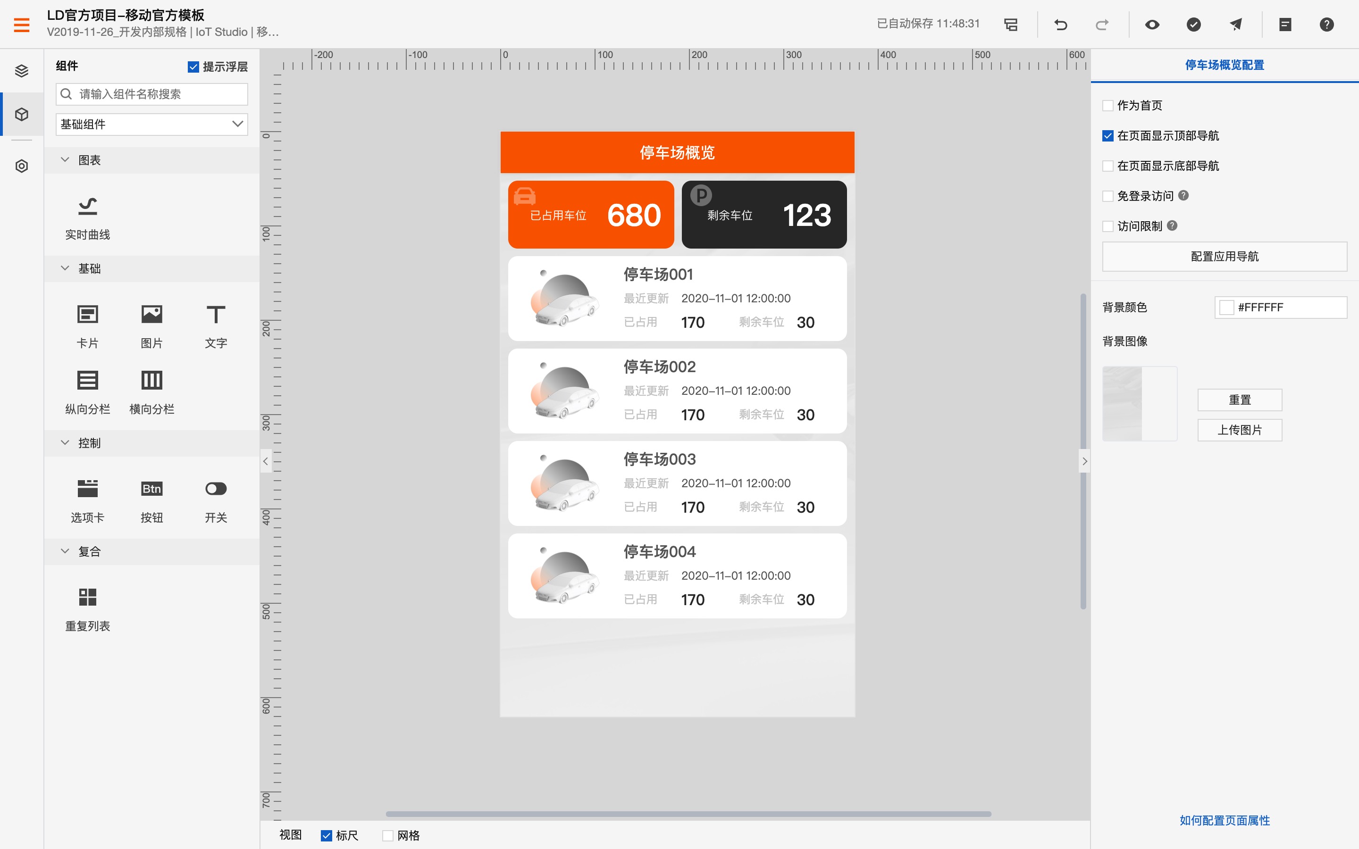1359x849 pixels.
Task: Select the 实时曲线 chart component
Action: coord(88,218)
